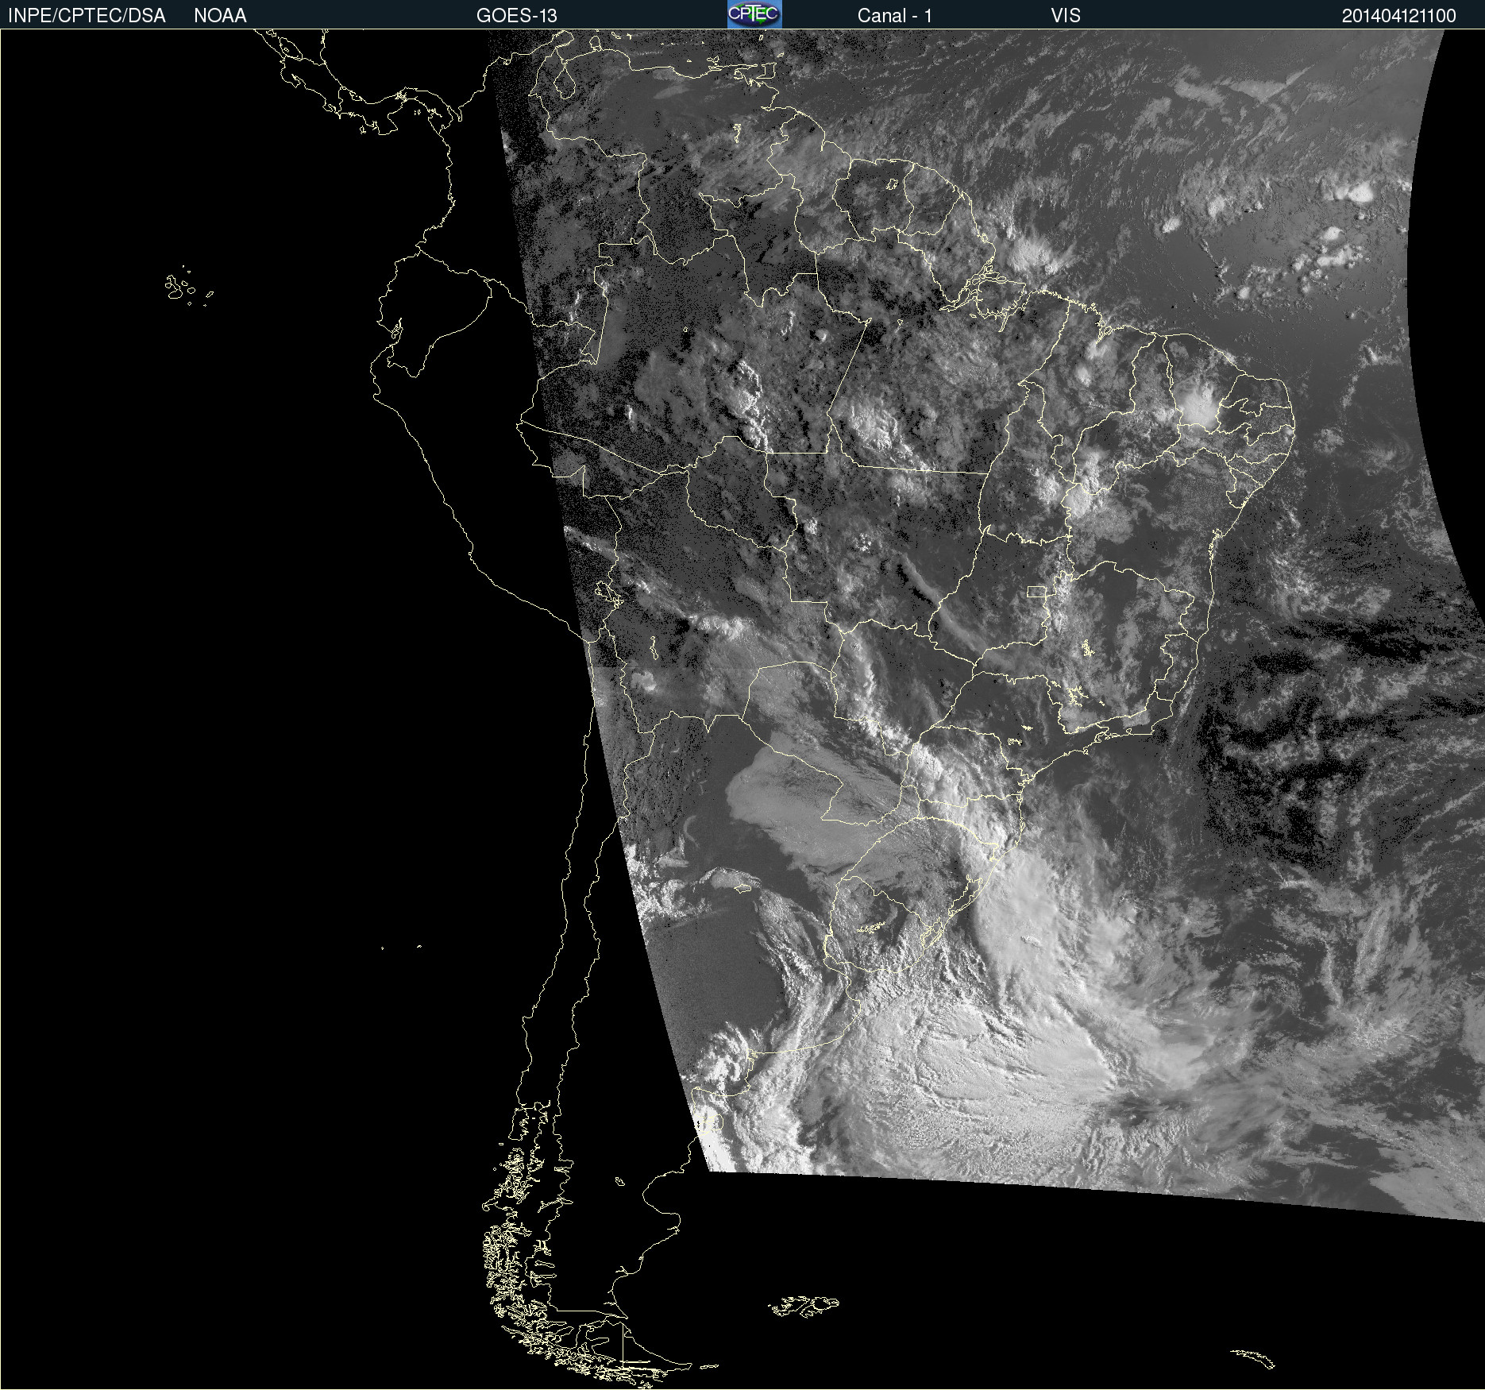Click the VIS channel label
The width and height of the screenshot is (1485, 1390).
click(x=1066, y=16)
